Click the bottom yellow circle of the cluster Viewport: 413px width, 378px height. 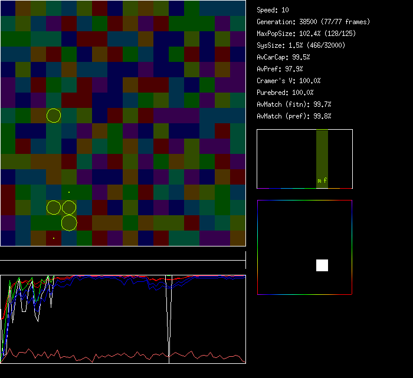[69, 223]
